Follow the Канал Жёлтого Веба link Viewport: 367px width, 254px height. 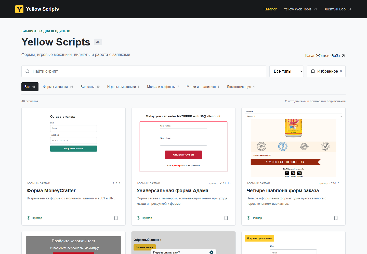pos(325,56)
